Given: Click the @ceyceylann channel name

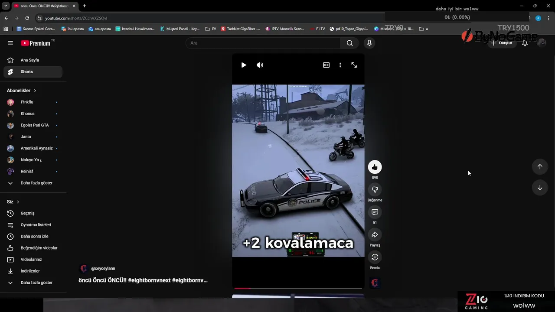Looking at the screenshot, I should click(103, 269).
